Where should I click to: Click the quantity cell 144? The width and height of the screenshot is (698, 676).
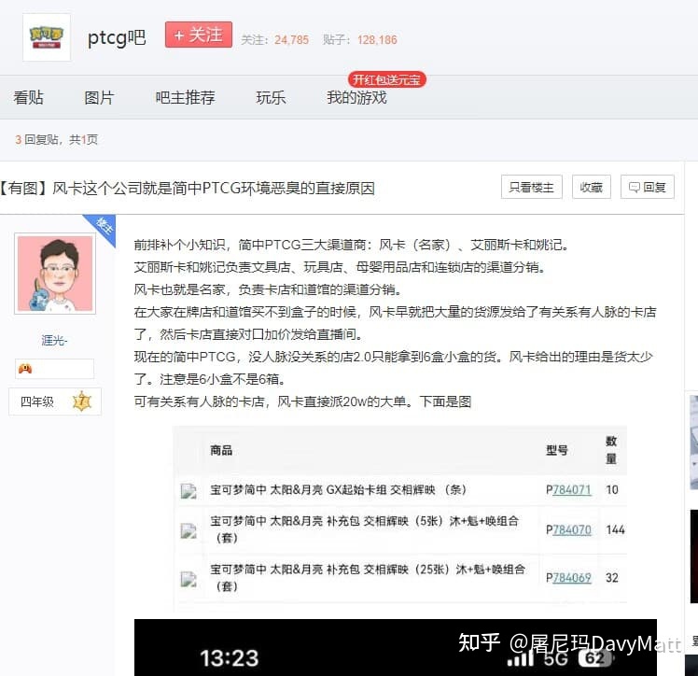615,530
